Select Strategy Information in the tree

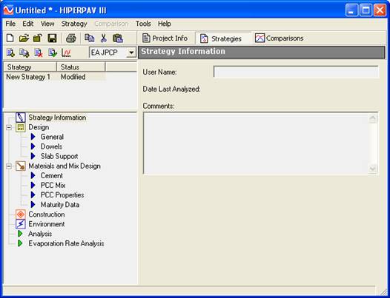coord(57,118)
